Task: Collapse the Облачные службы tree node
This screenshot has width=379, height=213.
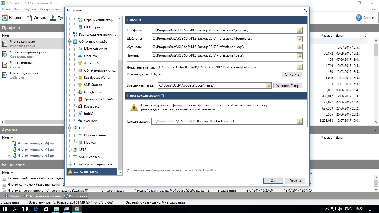Action: (69, 42)
